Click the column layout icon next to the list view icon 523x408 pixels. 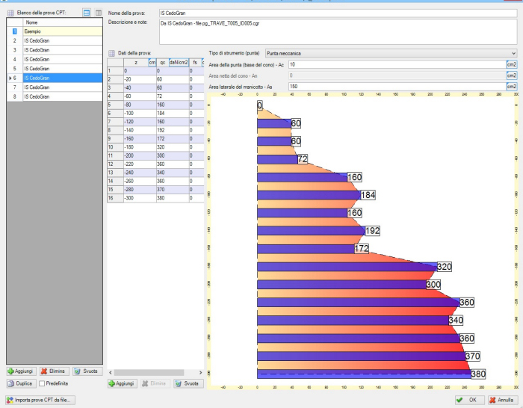coord(99,13)
